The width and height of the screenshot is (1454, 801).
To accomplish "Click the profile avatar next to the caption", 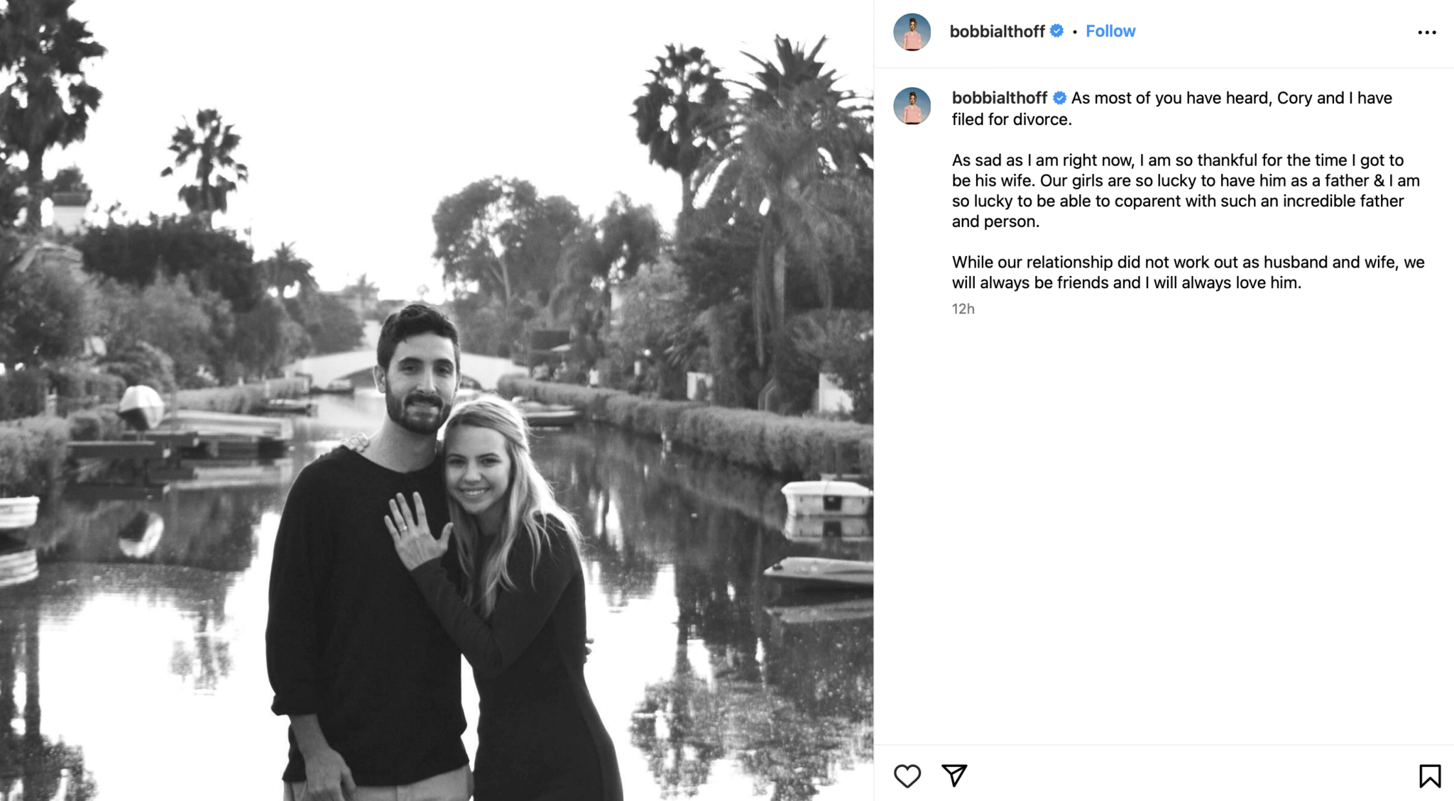I will [x=912, y=105].
